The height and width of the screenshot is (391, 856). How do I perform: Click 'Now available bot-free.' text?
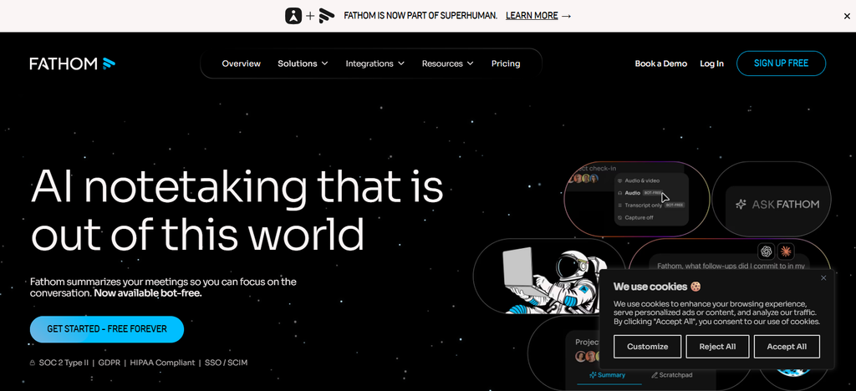click(x=148, y=293)
